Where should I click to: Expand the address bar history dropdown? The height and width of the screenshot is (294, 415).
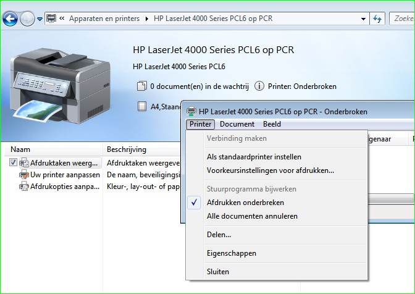(363, 19)
